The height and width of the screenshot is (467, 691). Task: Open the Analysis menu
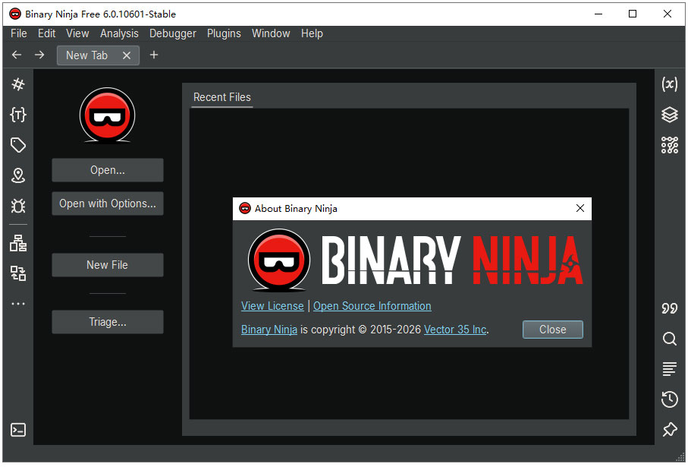pos(119,33)
